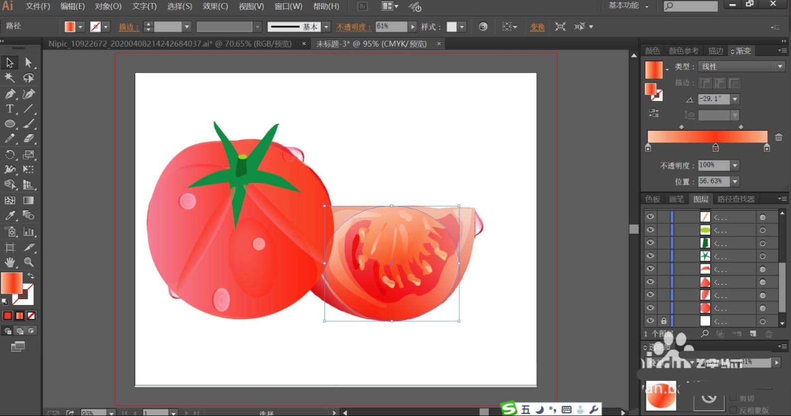The height and width of the screenshot is (416, 791).
Task: Open the gradient position 56.63% dropdown
Action: tap(735, 181)
